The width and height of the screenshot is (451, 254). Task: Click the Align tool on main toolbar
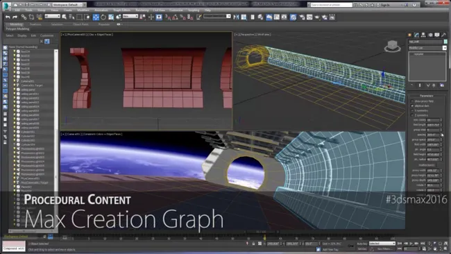pos(244,17)
